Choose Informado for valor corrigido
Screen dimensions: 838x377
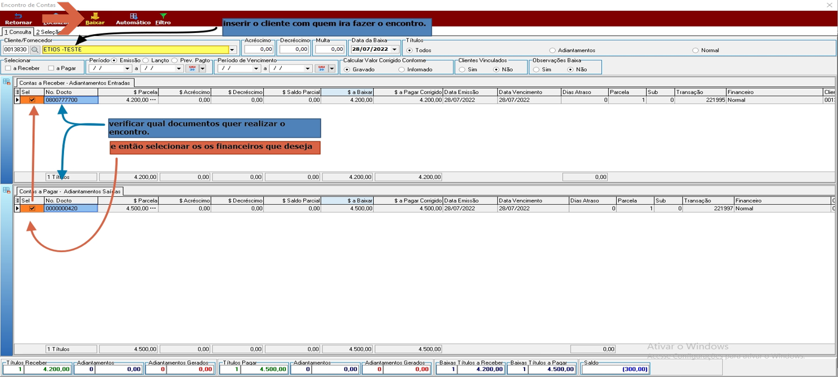[401, 69]
